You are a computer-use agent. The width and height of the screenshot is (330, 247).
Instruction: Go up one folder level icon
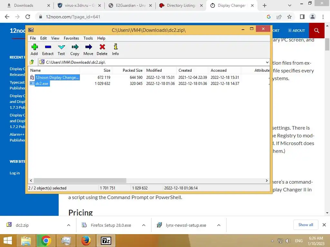[x=32, y=62]
